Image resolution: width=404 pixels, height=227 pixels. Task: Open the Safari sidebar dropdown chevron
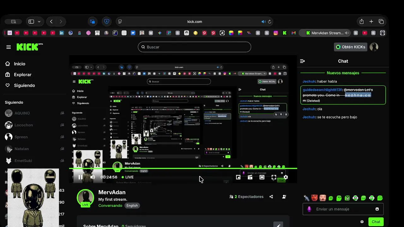click(39, 21)
